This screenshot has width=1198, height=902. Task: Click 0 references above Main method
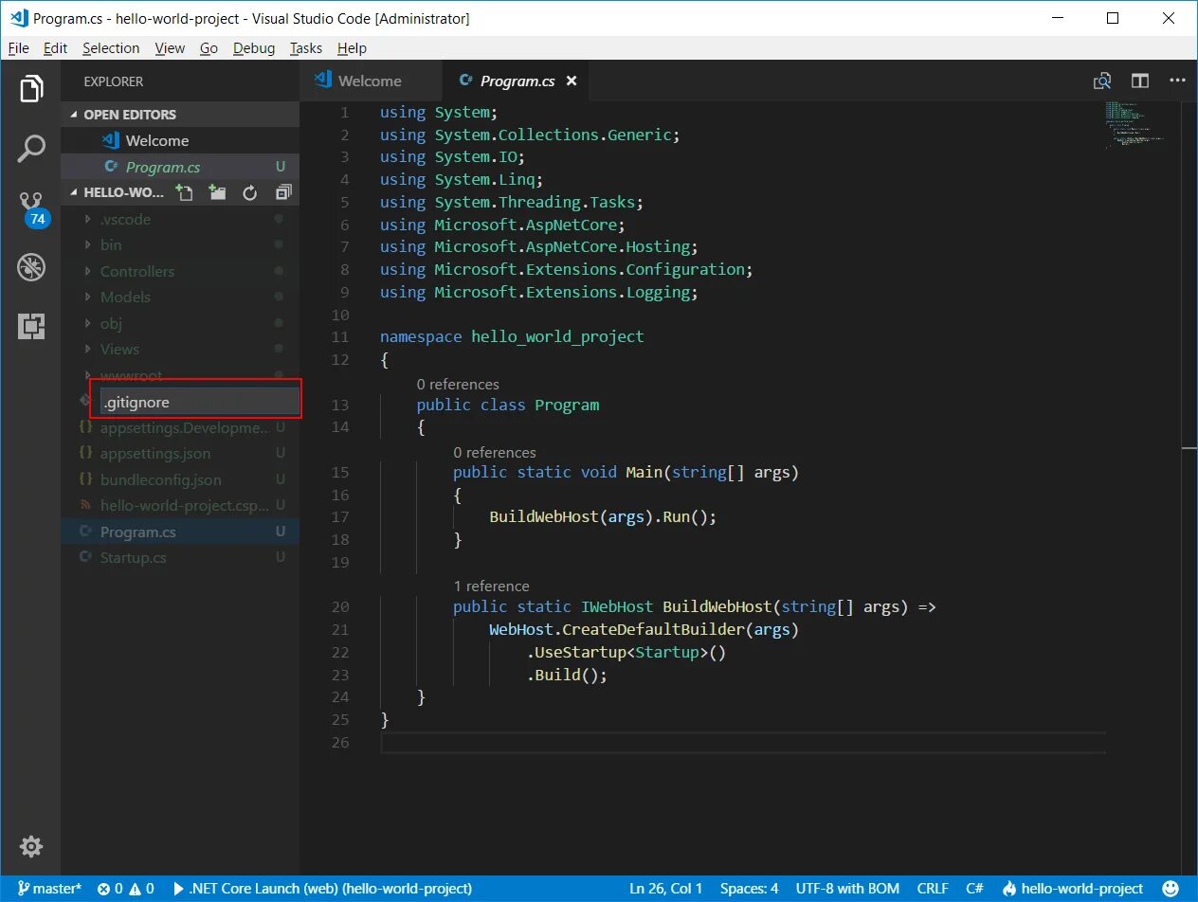tap(495, 452)
